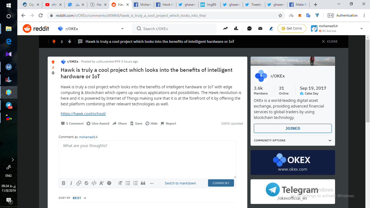This screenshot has width=370, height=208.
Task: Click Give Award under the post
Action: click(98, 123)
